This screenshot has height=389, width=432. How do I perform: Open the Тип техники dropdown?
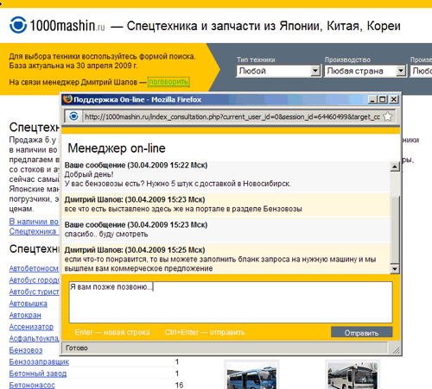pyautogui.click(x=278, y=71)
